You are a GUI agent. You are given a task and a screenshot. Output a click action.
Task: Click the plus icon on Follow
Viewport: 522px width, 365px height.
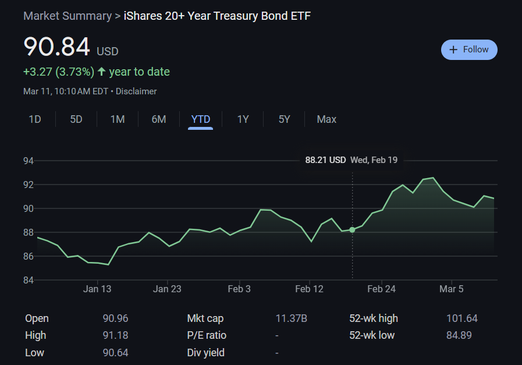point(454,49)
